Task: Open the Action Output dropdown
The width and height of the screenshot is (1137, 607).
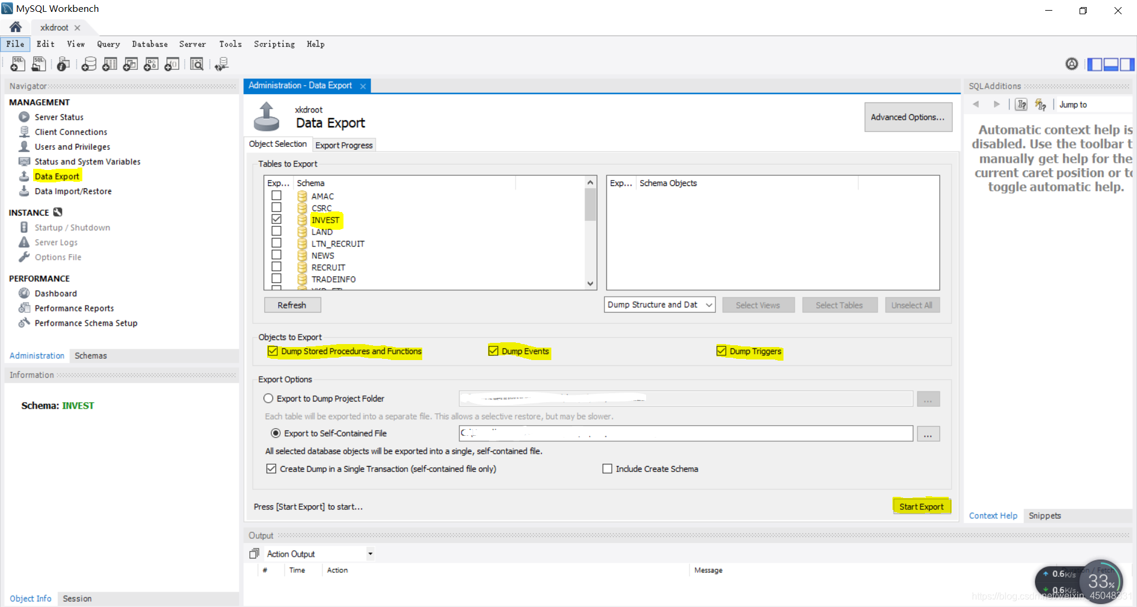Action: pos(370,554)
